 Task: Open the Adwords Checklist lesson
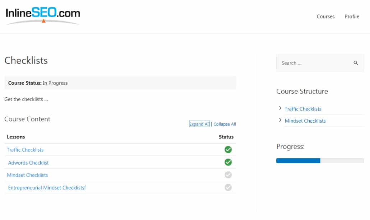[28, 162]
